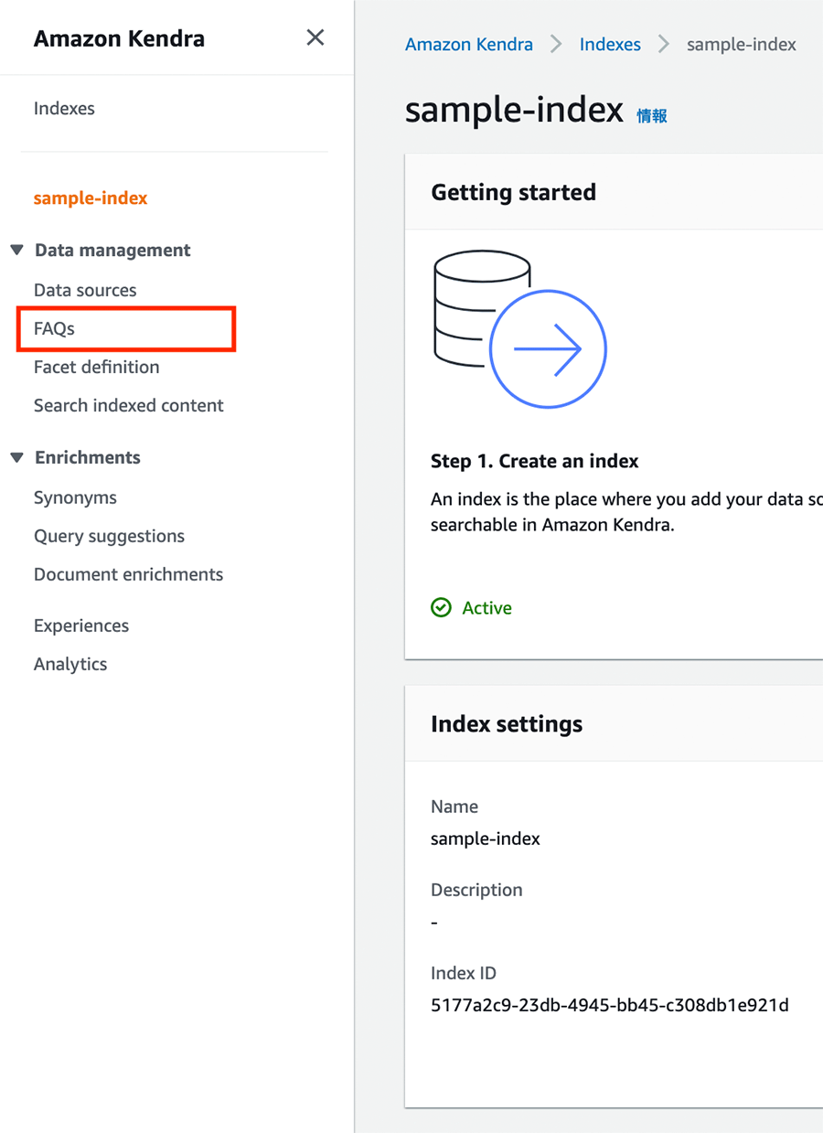Viewport: 823px width, 1133px height.
Task: Click the blue arrow circle icon
Action: point(548,347)
